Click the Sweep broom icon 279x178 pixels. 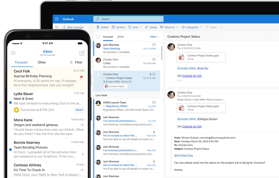pos(147,27)
